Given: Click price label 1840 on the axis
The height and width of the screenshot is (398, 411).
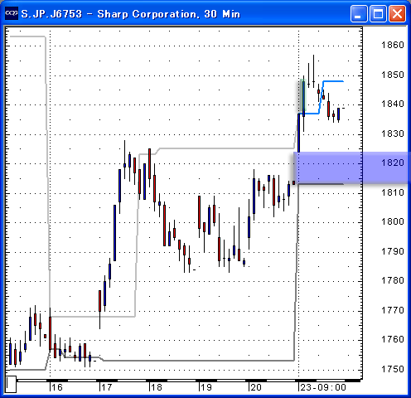Looking at the screenshot, I should pos(393,104).
